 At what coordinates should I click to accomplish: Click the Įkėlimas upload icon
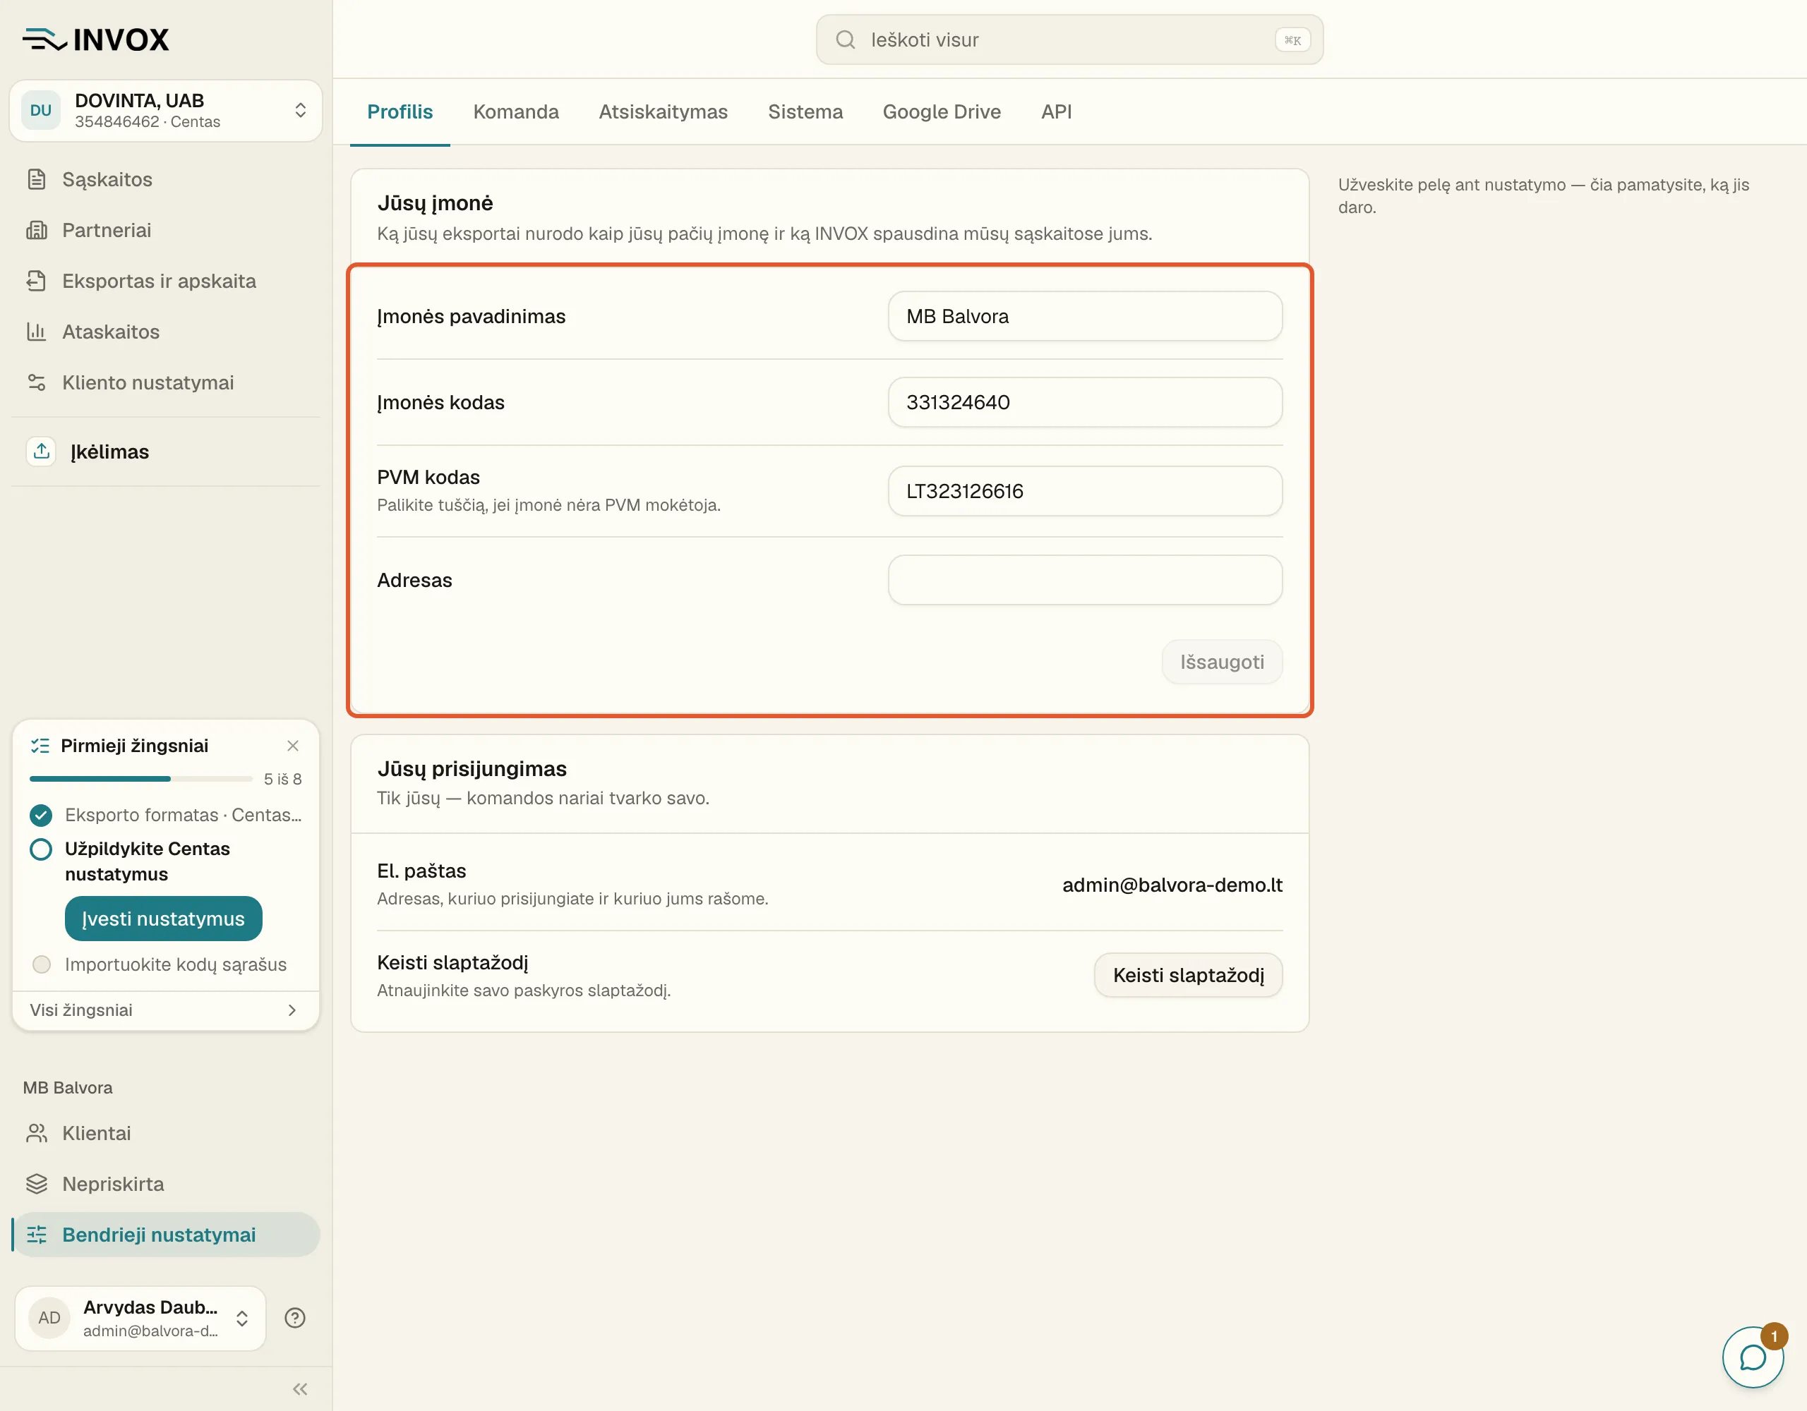coord(42,452)
